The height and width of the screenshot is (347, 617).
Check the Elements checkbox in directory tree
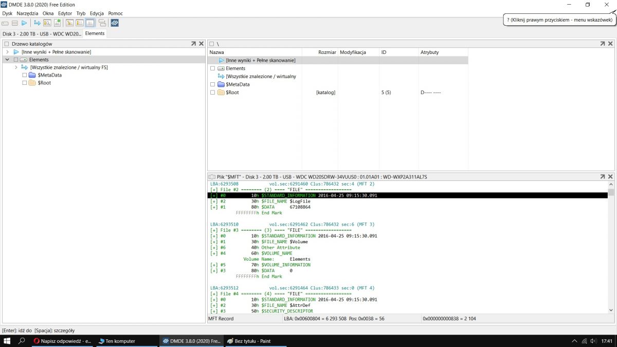coord(16,60)
